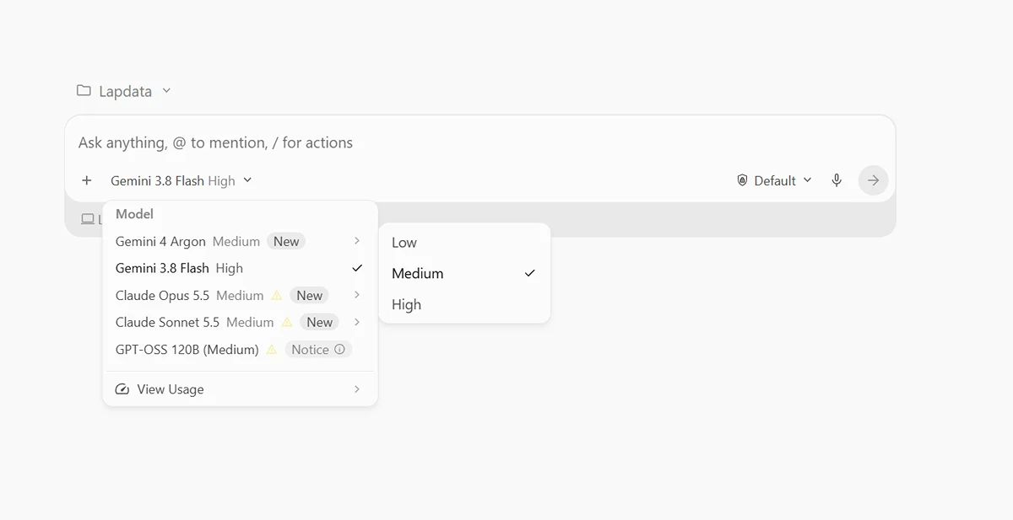Click the Model header text
This screenshot has height=520, width=1013.
(134, 214)
